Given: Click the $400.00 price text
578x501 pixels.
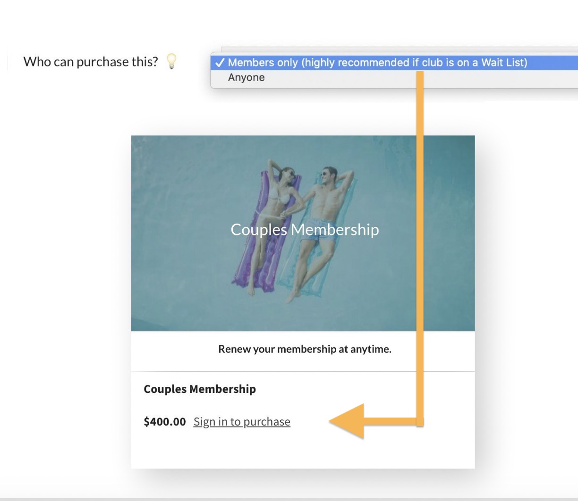Looking at the screenshot, I should click(x=164, y=422).
